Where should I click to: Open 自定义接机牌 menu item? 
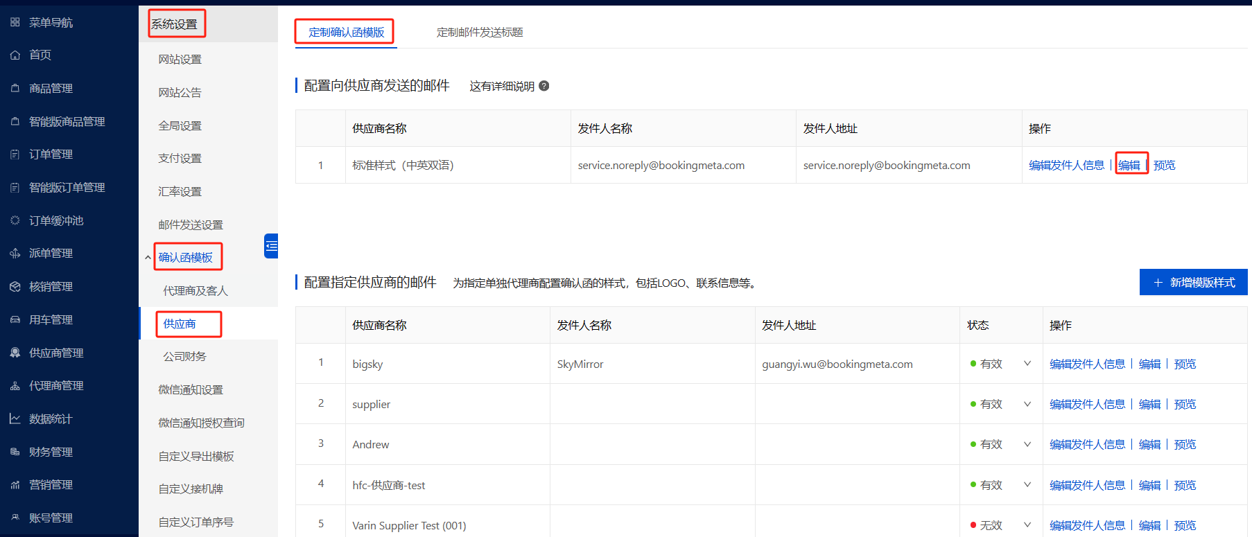pyautogui.click(x=191, y=488)
